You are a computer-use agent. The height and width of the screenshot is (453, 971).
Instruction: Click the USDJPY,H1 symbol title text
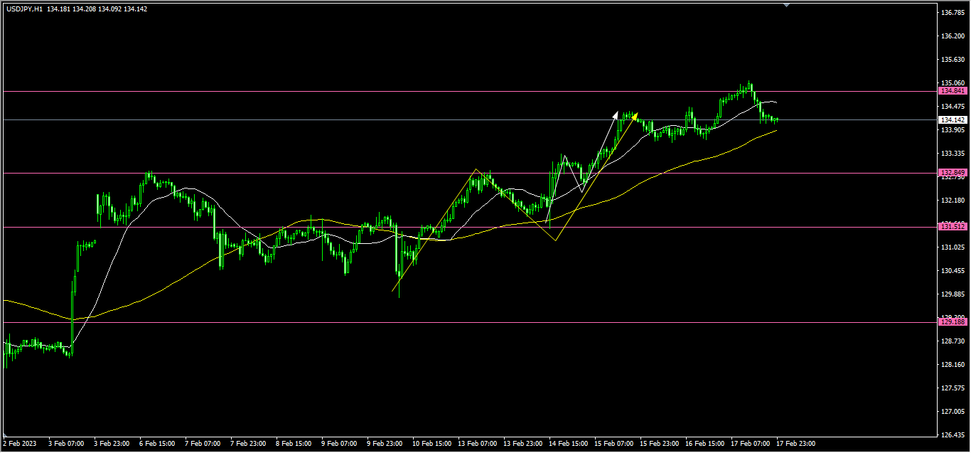24,9
